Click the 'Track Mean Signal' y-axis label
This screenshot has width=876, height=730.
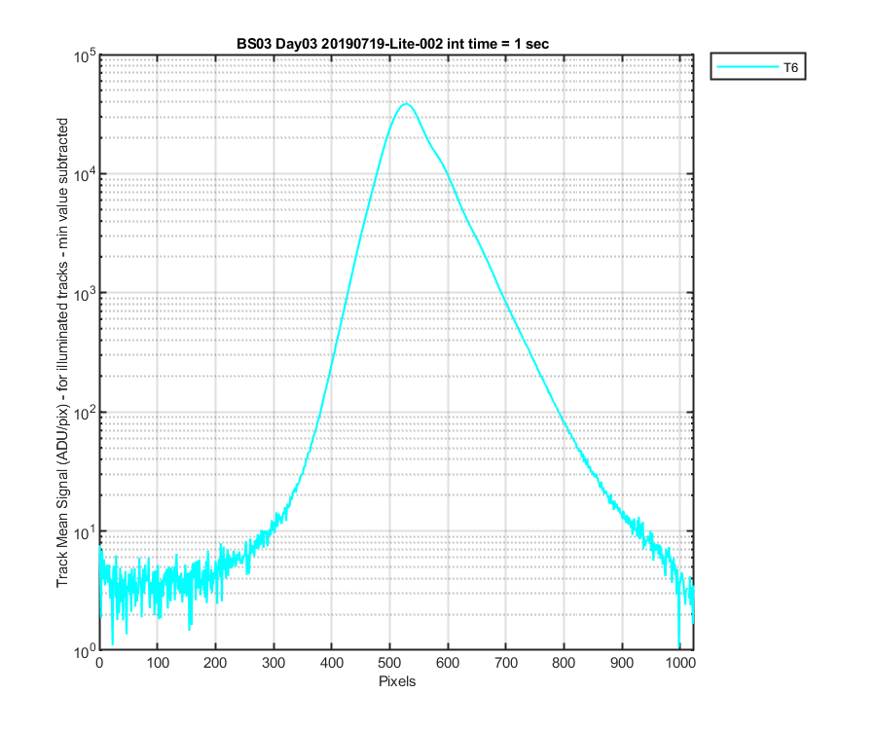coord(62,352)
